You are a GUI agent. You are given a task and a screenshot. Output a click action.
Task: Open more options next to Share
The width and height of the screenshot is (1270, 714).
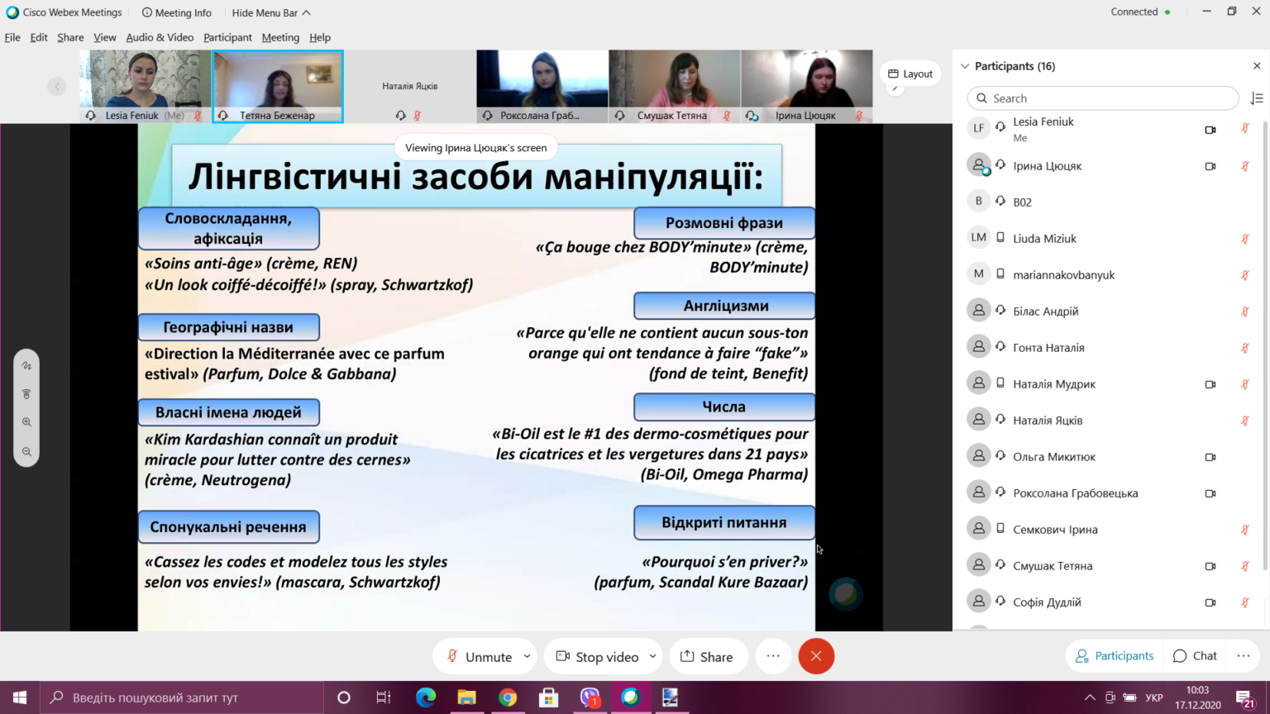coord(773,656)
